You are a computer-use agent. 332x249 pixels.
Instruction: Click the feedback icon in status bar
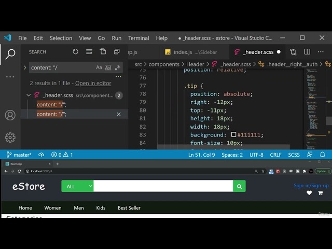point(310,155)
